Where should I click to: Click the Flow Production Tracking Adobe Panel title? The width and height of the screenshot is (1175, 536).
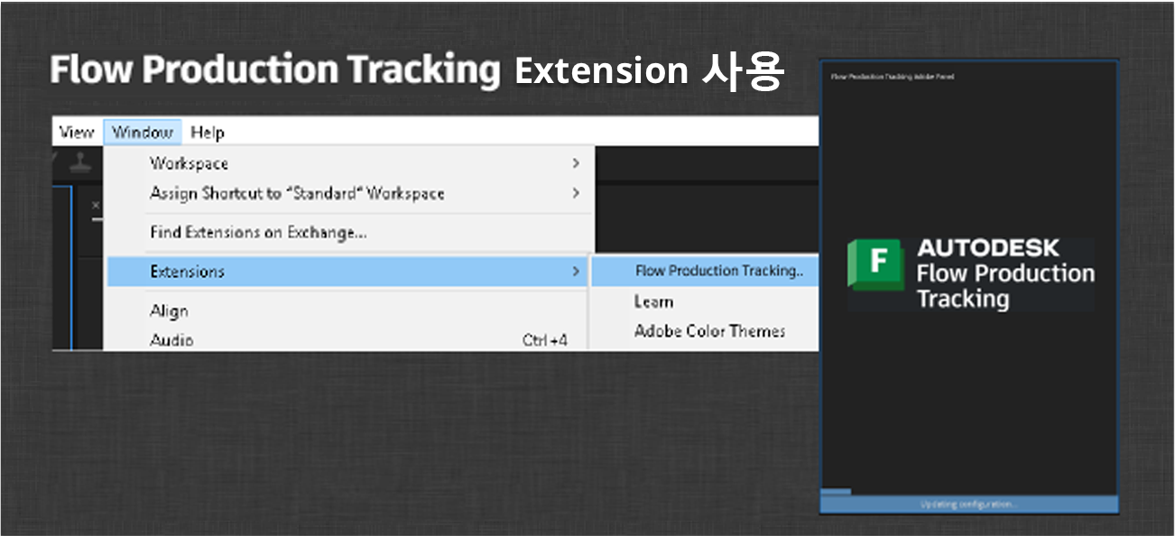coord(892,77)
